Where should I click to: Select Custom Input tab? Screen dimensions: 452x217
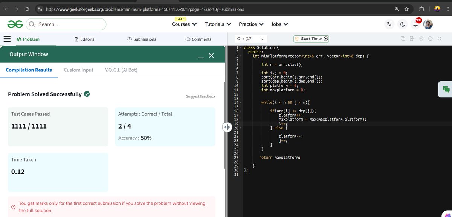(78, 70)
